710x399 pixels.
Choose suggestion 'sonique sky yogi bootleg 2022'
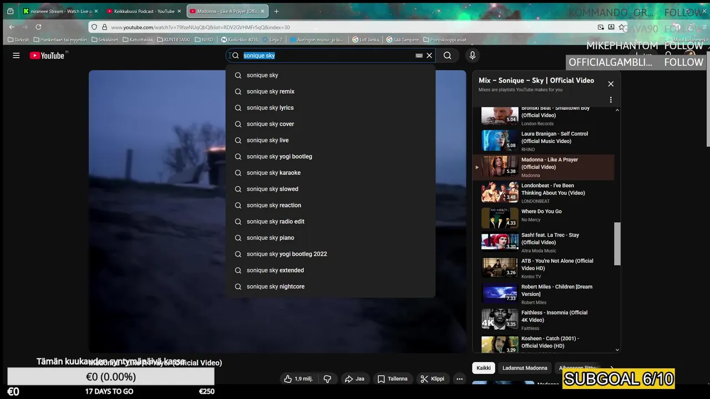[331, 254]
